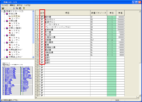Click red diamond icon of ユーザー under 付帯2(階段)
Screen dimensions: 142x102
(10, 33)
